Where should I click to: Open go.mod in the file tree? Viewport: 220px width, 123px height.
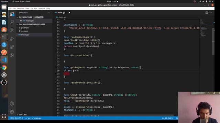[25, 28]
